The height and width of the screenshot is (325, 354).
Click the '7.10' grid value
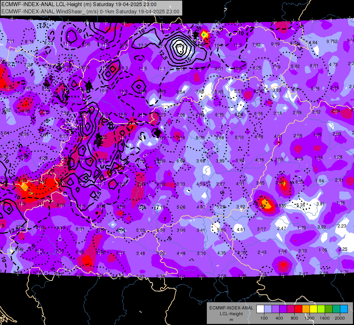(161, 207)
